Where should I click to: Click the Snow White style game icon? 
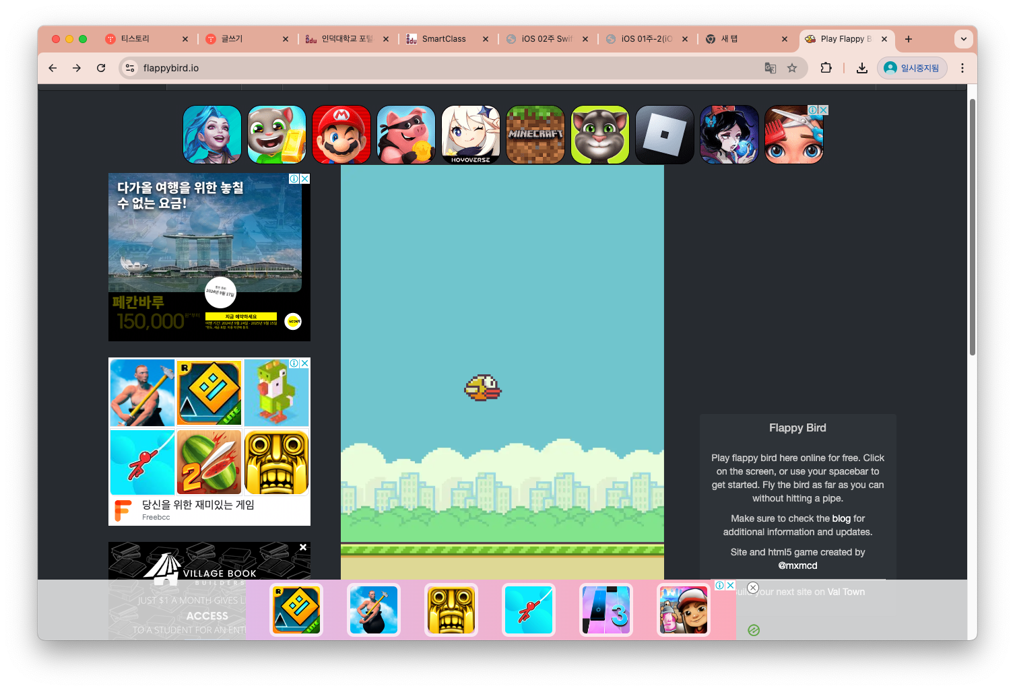point(729,135)
